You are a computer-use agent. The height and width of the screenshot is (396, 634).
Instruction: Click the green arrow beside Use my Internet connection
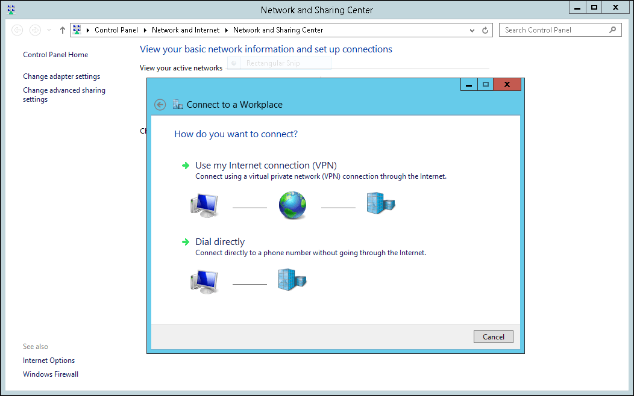pos(186,166)
